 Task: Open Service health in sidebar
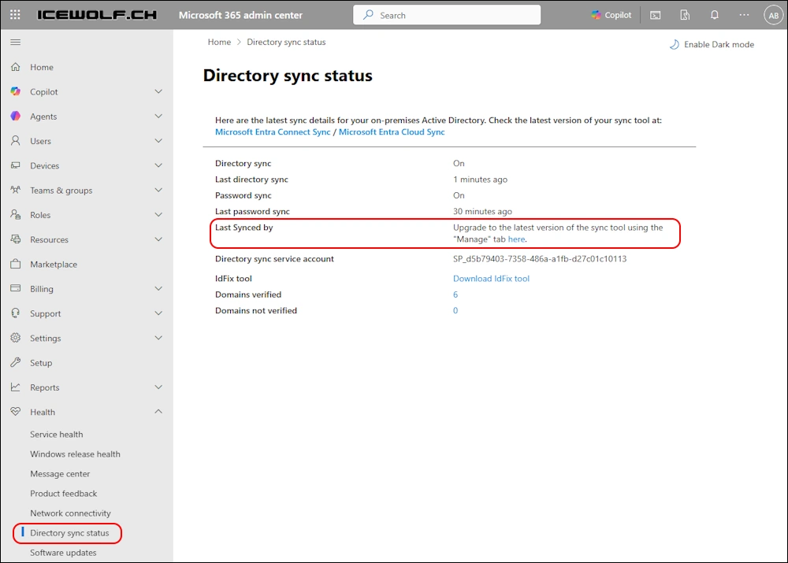(56, 435)
